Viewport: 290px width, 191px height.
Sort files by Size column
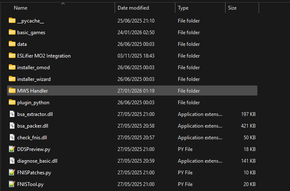coord(232,8)
